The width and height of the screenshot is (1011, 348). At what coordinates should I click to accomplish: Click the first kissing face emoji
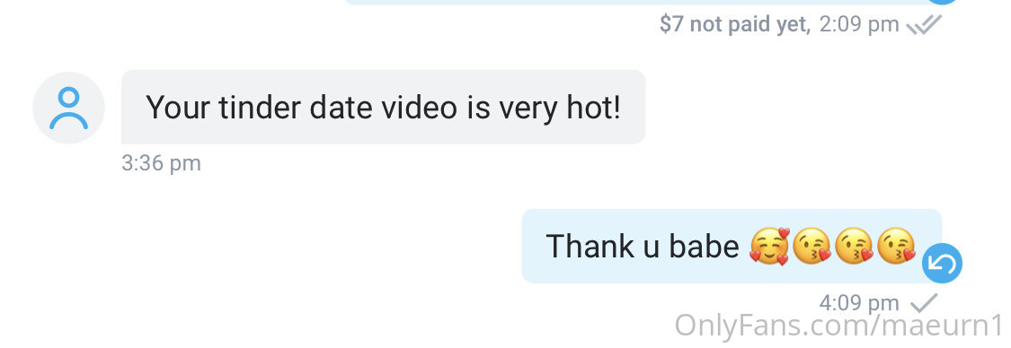tap(811, 247)
